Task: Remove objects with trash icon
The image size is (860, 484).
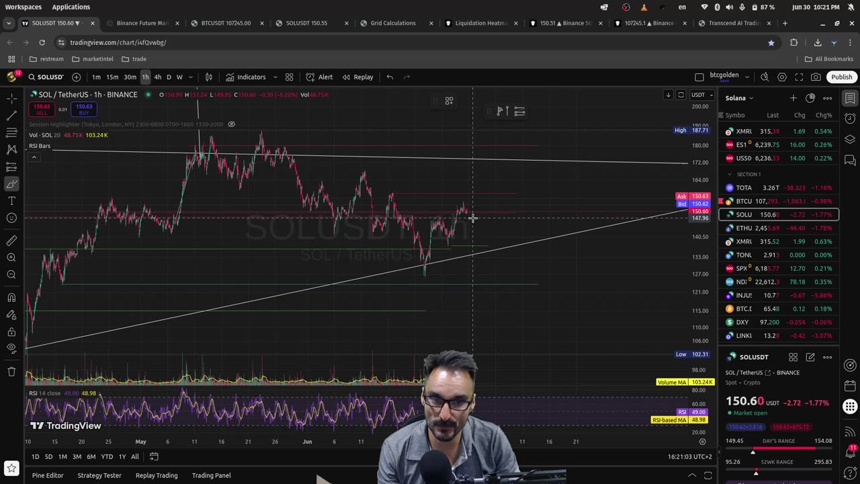Action: pyautogui.click(x=11, y=371)
